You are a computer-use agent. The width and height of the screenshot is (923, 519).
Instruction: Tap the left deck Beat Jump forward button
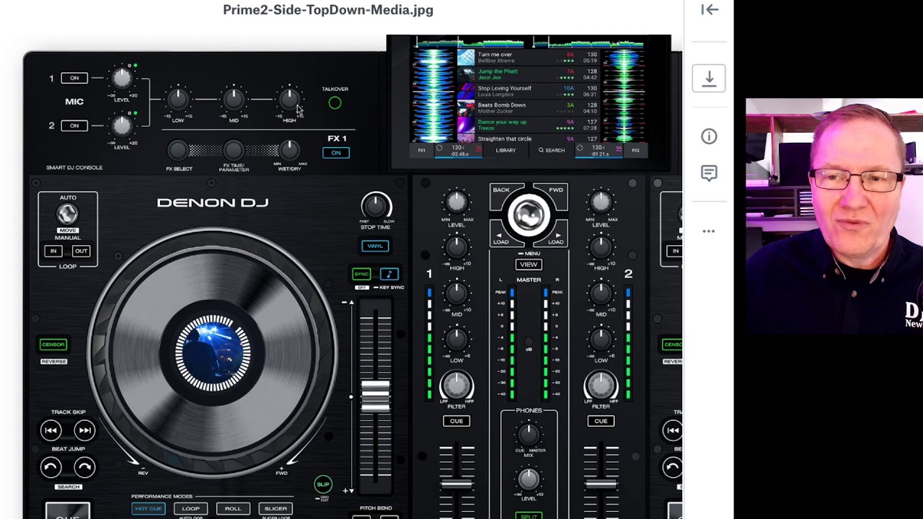tap(84, 467)
